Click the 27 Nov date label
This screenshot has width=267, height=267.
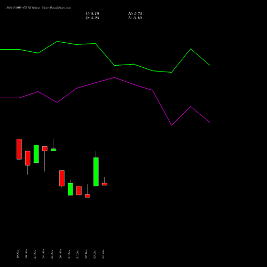69,254
